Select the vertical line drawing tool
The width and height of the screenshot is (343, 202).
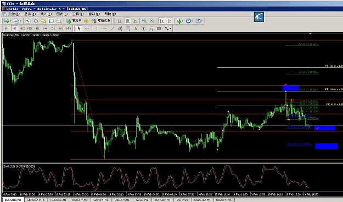point(97,28)
